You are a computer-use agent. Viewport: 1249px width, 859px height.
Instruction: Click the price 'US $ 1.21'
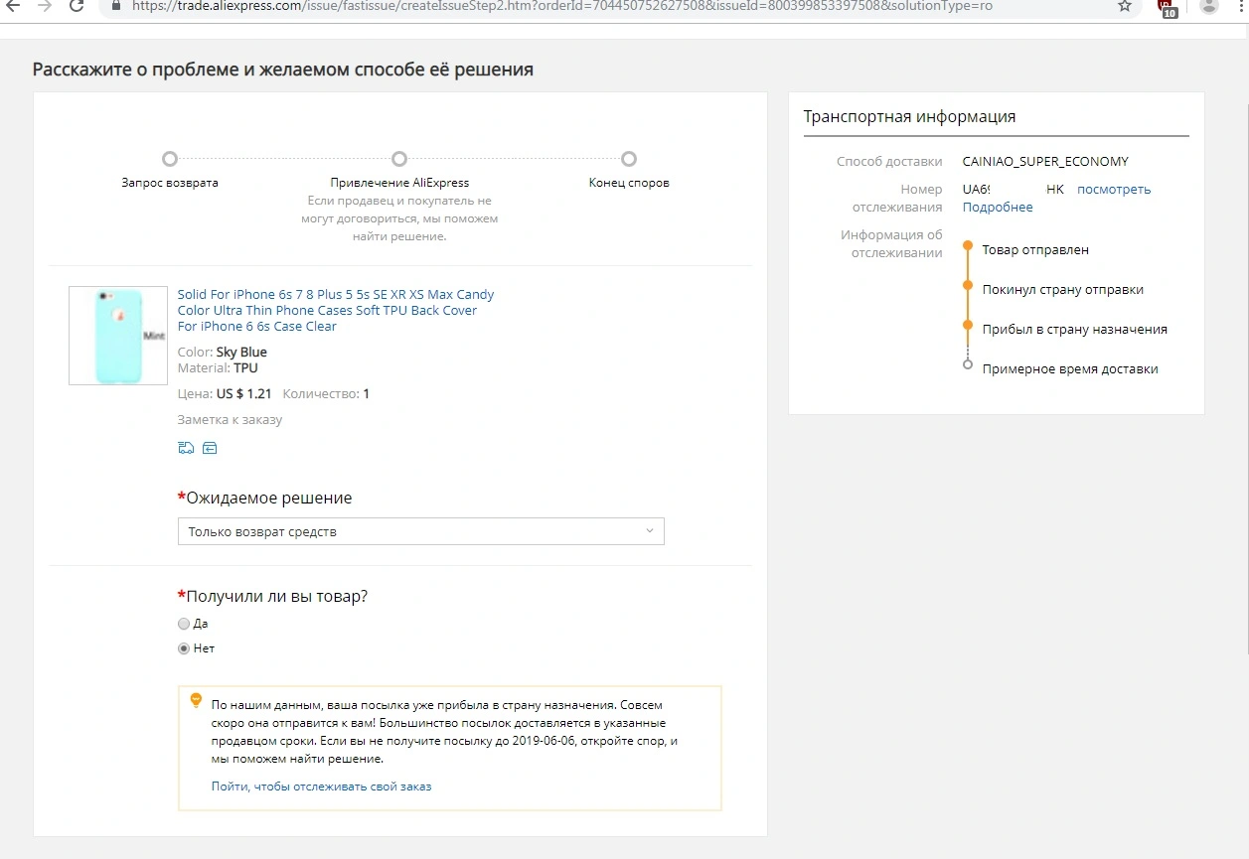pos(243,394)
